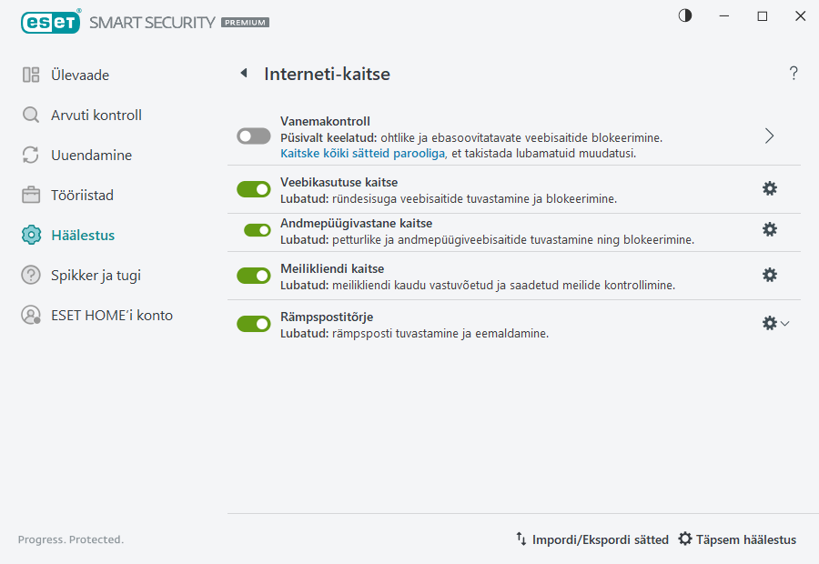Open Täpsem häälestus
The height and width of the screenshot is (564, 819).
click(x=737, y=539)
